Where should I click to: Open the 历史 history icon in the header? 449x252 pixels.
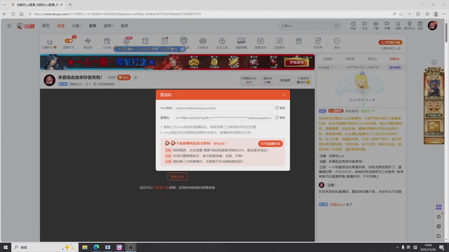click(x=353, y=26)
